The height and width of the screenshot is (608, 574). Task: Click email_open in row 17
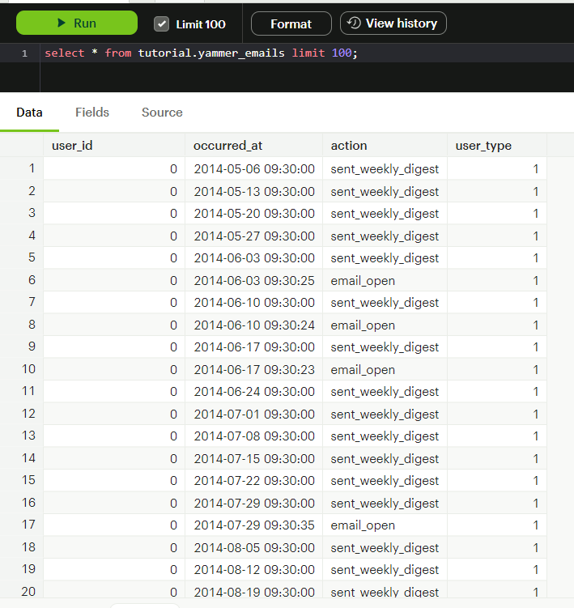pos(363,525)
